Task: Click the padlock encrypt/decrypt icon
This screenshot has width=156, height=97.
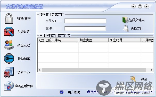Action: pos(9,18)
